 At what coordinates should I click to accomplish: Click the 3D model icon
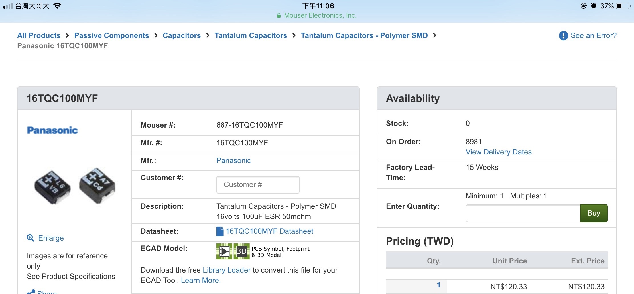pos(241,251)
